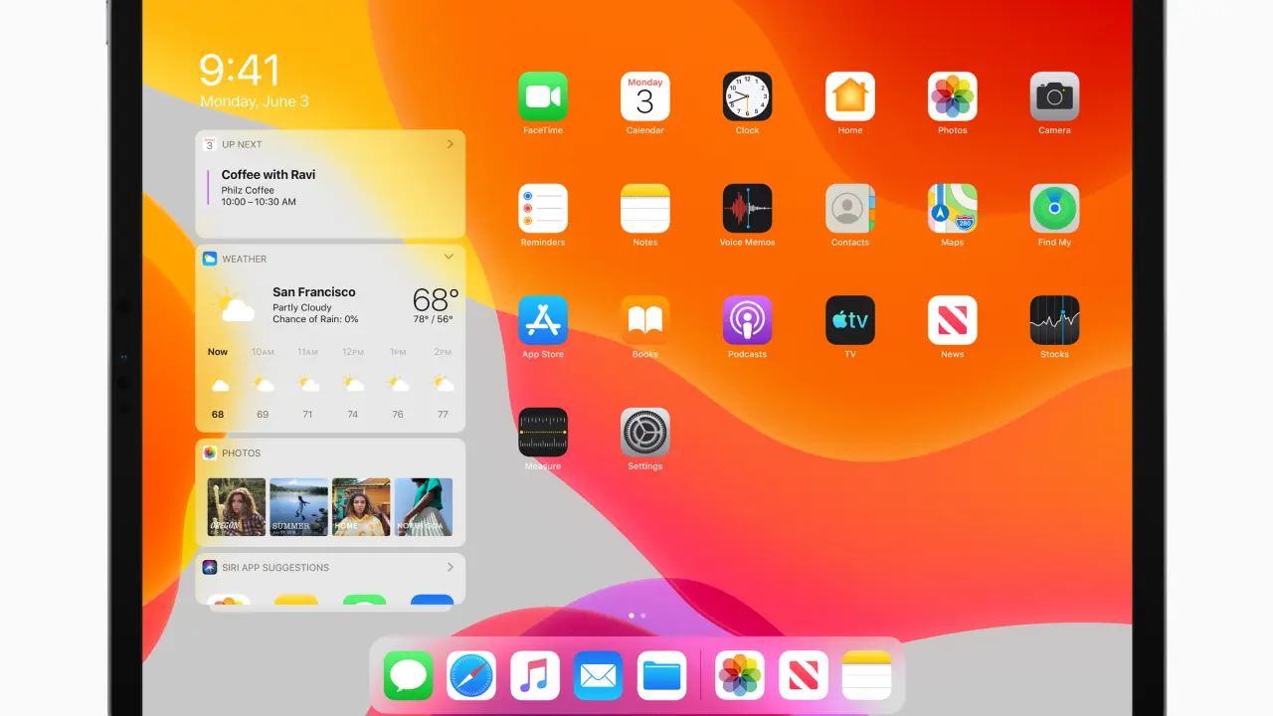Open the Settings app
1273x716 pixels.
pyautogui.click(x=645, y=433)
